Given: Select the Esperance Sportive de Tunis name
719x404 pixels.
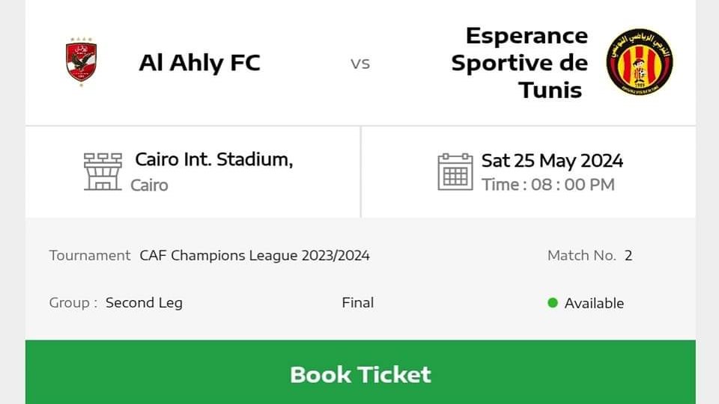Looking at the screenshot, I should pyautogui.click(x=520, y=63).
